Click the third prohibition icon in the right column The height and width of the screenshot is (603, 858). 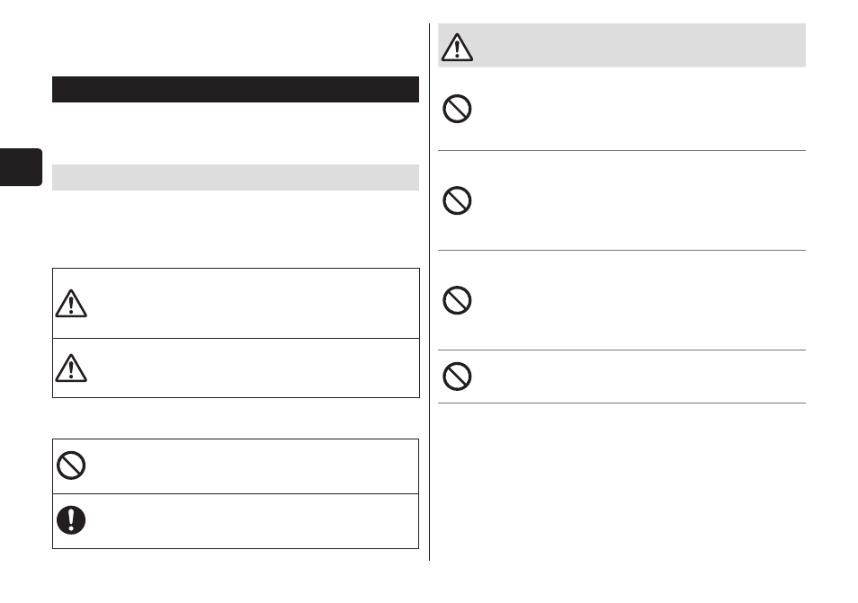pos(457,300)
